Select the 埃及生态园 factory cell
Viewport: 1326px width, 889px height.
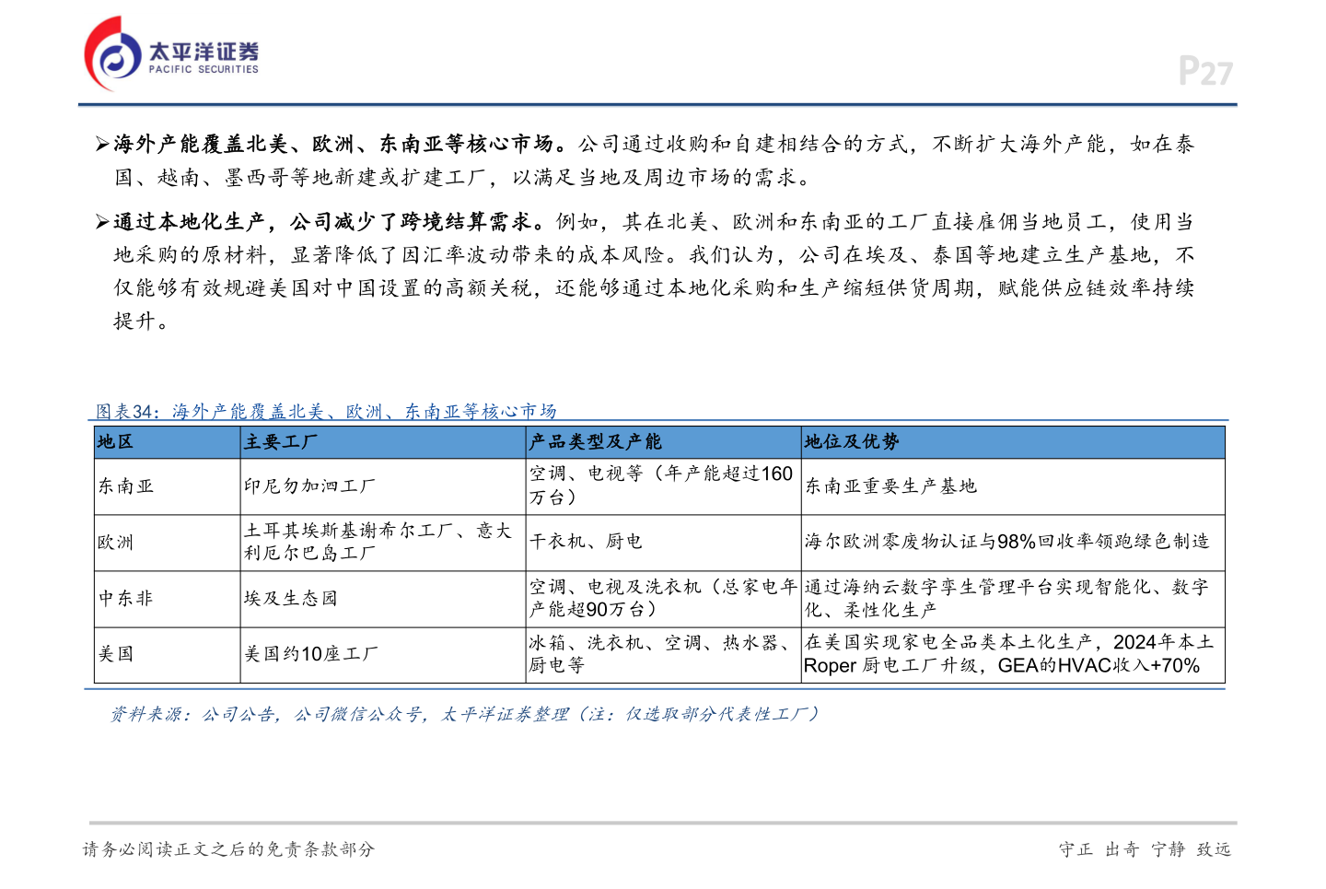click(x=291, y=599)
